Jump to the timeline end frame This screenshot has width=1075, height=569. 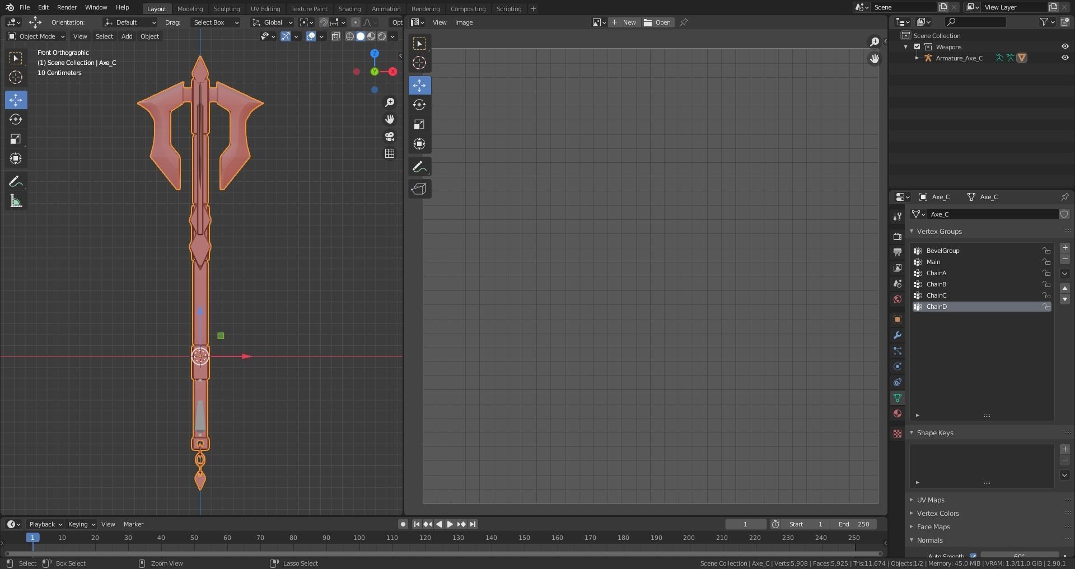click(x=473, y=524)
